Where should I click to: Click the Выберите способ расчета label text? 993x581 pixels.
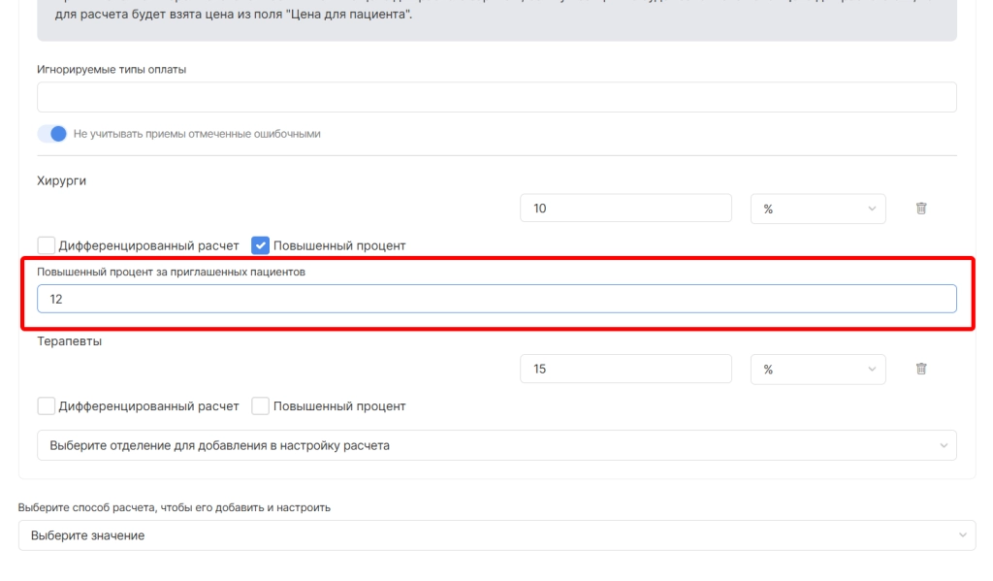click(x=175, y=507)
